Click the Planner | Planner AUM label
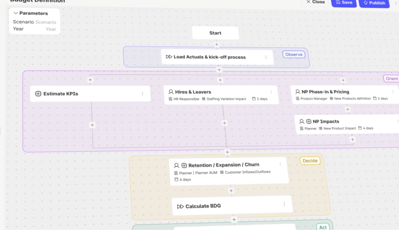Image resolution: width=399 pixels, height=230 pixels. click(x=198, y=173)
